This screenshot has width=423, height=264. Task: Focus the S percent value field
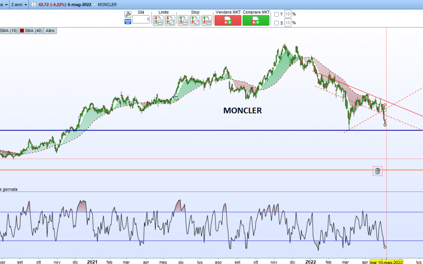tap(288, 23)
